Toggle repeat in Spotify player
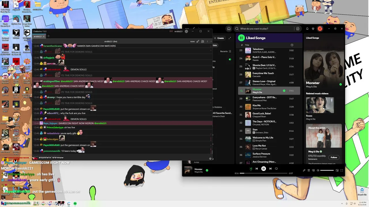The image size is (369, 207). click(276, 169)
